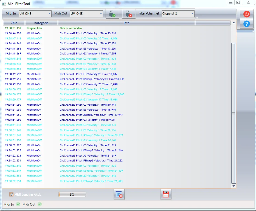Toggle the Midi Logging Aktiv checkbox
This screenshot has height=211, width=256.
tap(11, 194)
